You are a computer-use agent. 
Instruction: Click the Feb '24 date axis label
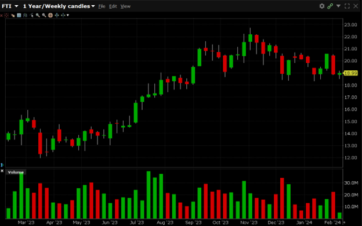point(332,223)
